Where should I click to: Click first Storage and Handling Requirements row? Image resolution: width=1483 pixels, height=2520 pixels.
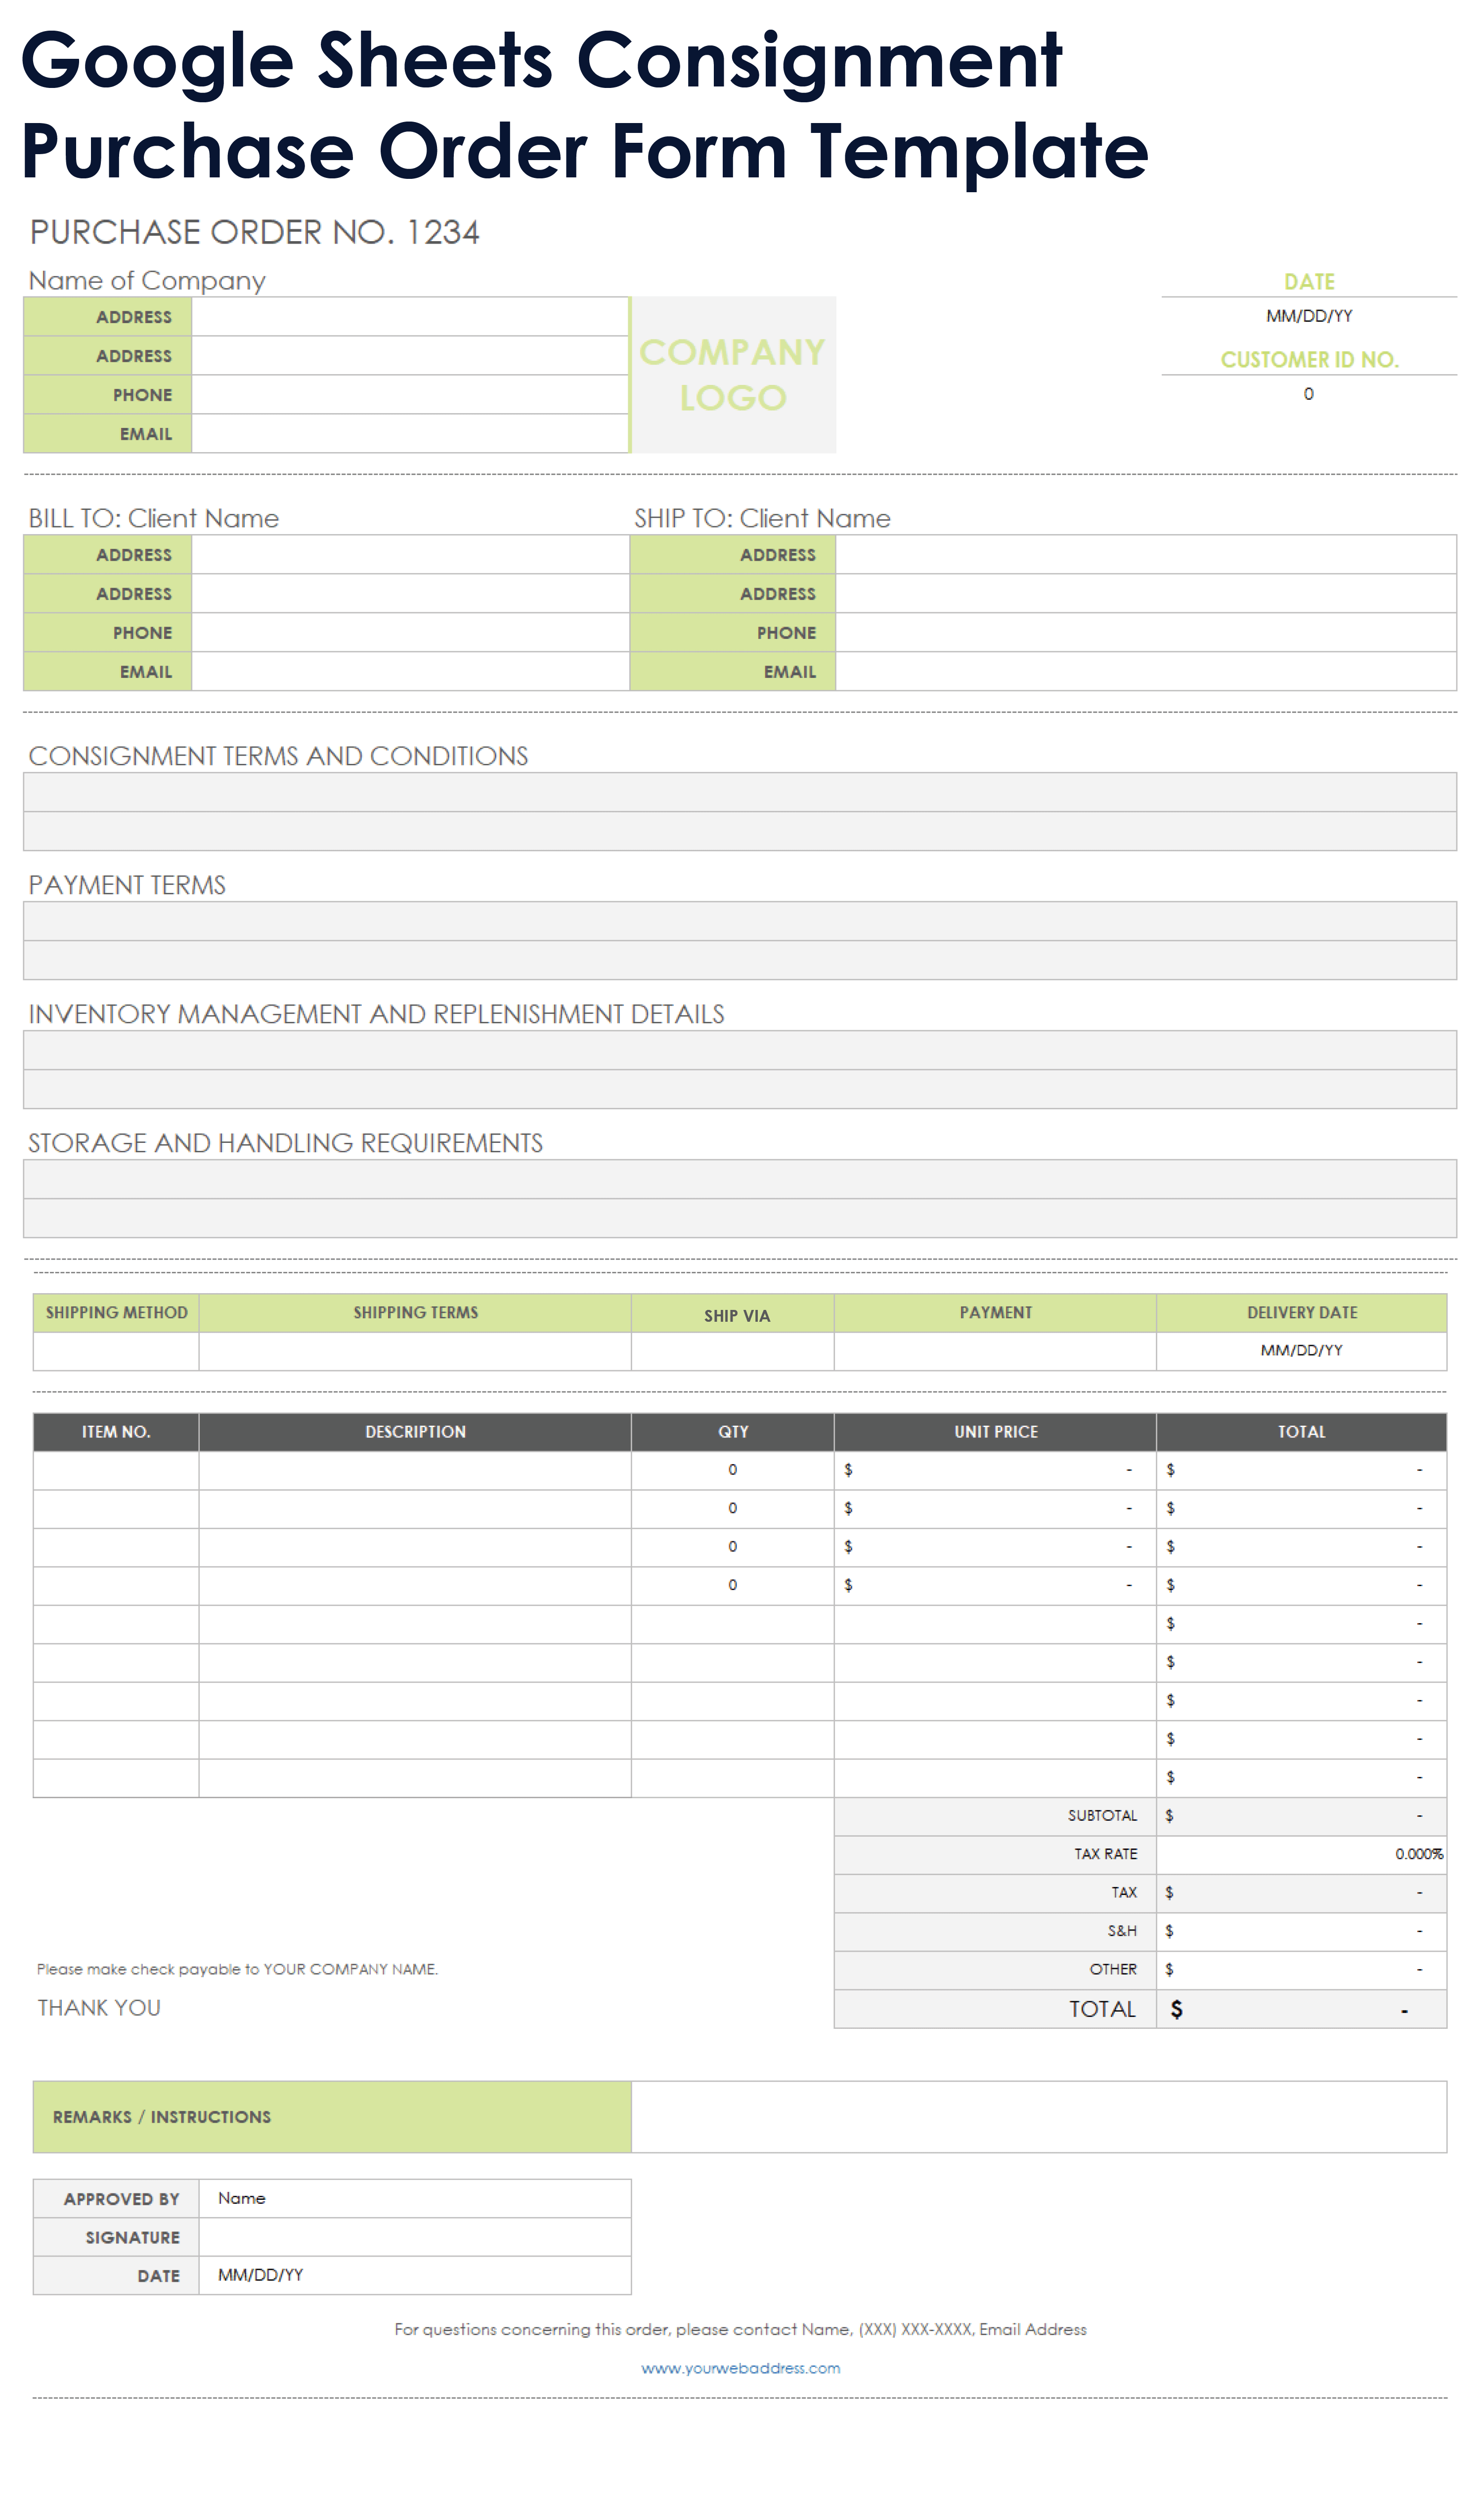740,1179
